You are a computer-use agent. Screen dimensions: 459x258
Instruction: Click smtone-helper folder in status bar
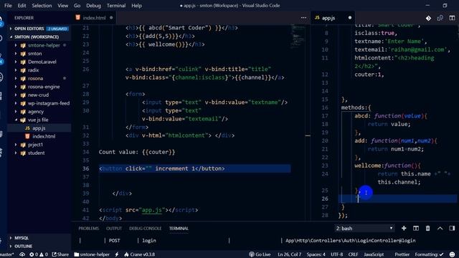[x=92, y=254]
